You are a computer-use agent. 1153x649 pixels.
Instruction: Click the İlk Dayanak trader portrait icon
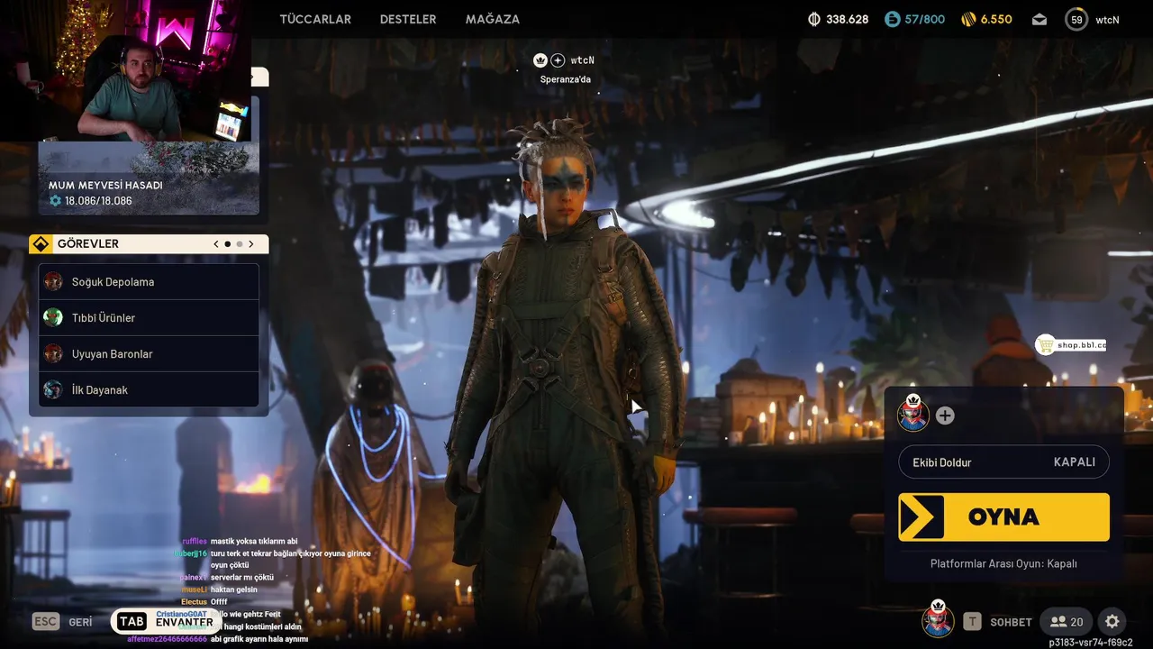tap(53, 389)
